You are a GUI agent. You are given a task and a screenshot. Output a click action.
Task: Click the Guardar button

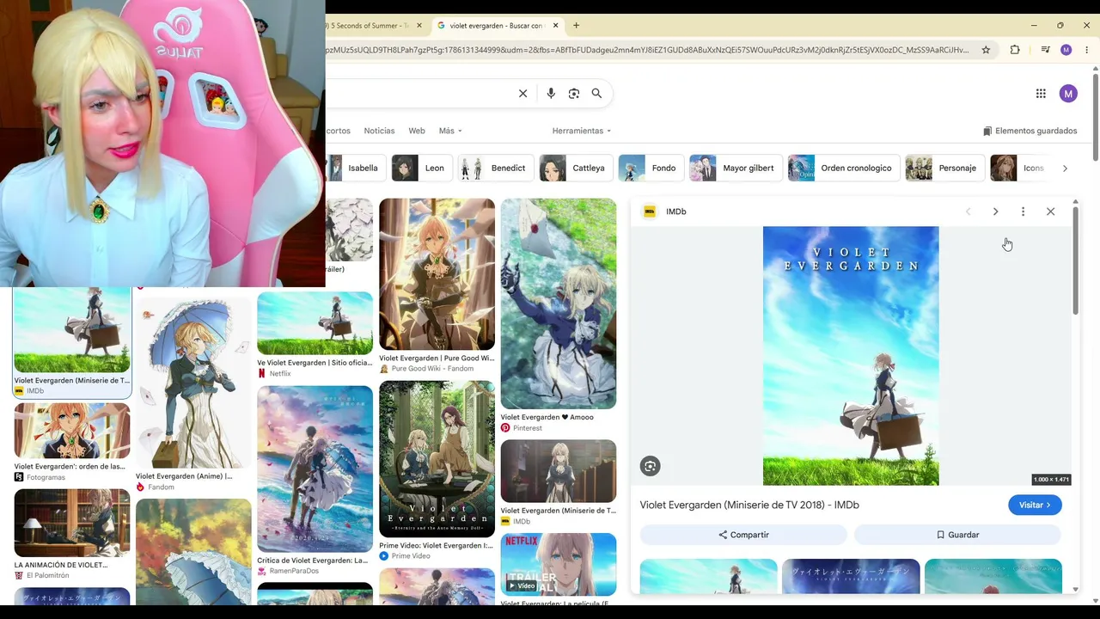click(x=957, y=535)
